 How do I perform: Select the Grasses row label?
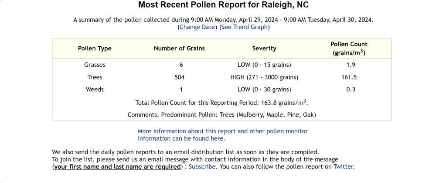tap(95, 65)
